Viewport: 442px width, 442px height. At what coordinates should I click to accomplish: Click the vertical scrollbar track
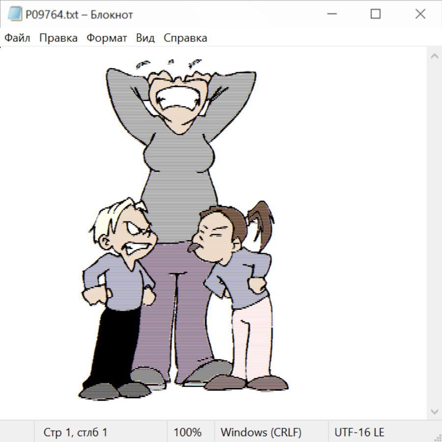(x=434, y=233)
